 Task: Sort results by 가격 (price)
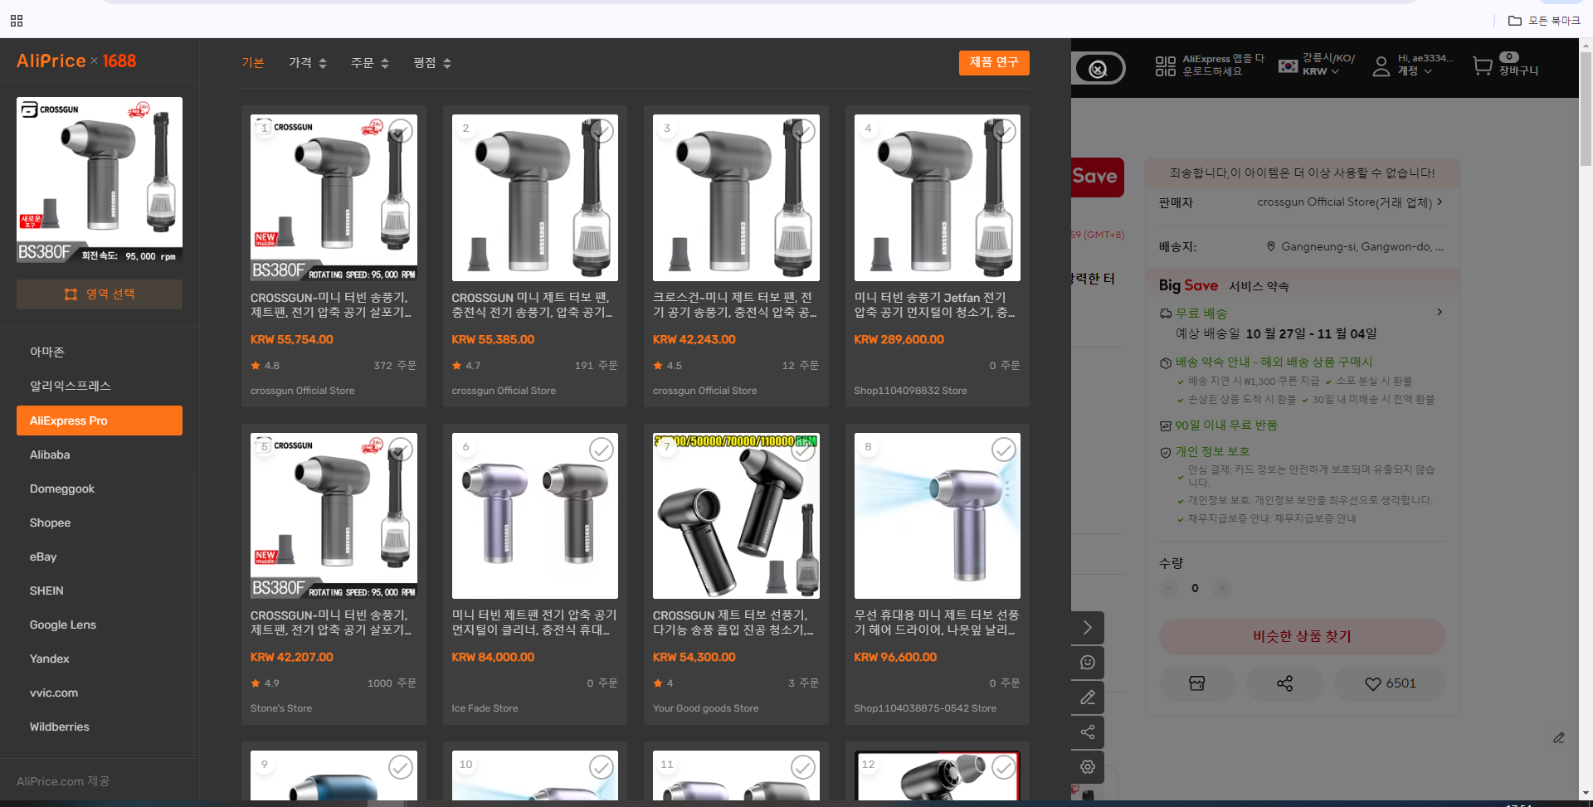[308, 63]
